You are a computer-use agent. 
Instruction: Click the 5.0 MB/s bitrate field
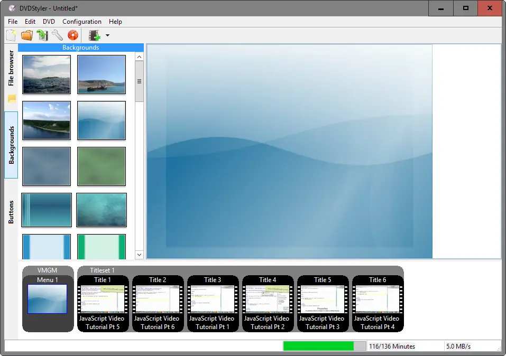click(x=458, y=346)
